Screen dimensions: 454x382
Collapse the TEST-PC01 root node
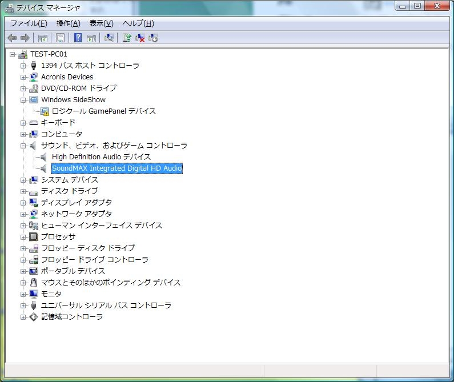coord(12,54)
